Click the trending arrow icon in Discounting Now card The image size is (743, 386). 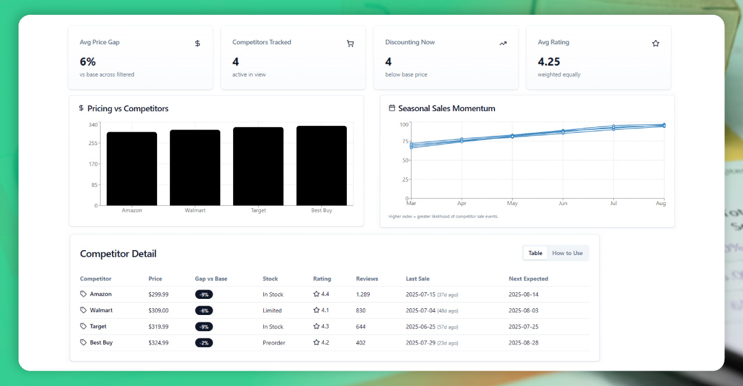pos(503,43)
